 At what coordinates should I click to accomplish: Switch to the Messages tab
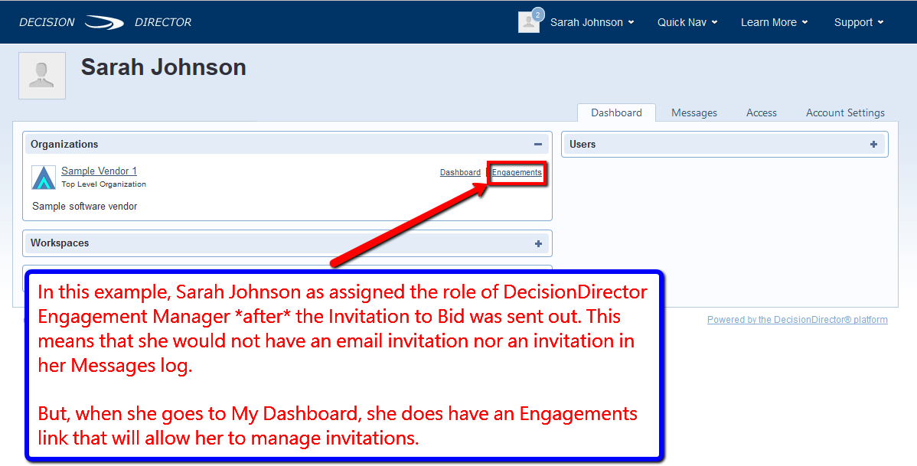[x=694, y=112]
